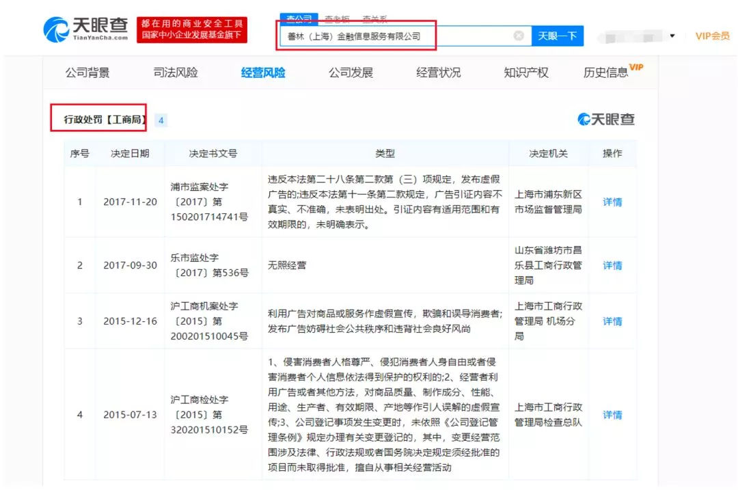
Task: Select the date cell 2017-09-30
Action: [130, 265]
